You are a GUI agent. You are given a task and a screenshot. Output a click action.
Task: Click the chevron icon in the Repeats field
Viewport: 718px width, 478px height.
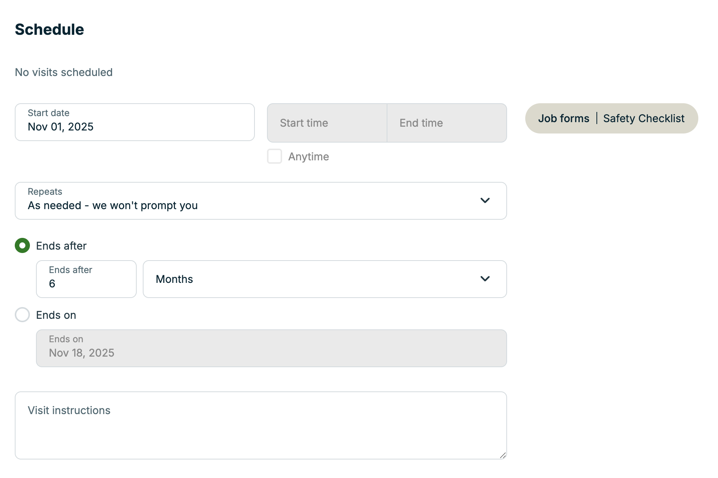[485, 200]
